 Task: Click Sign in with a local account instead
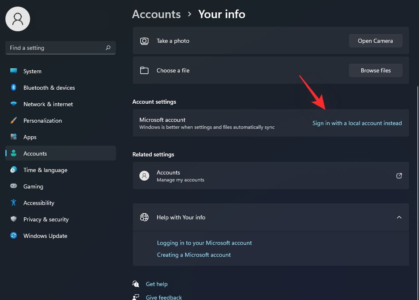tap(357, 123)
